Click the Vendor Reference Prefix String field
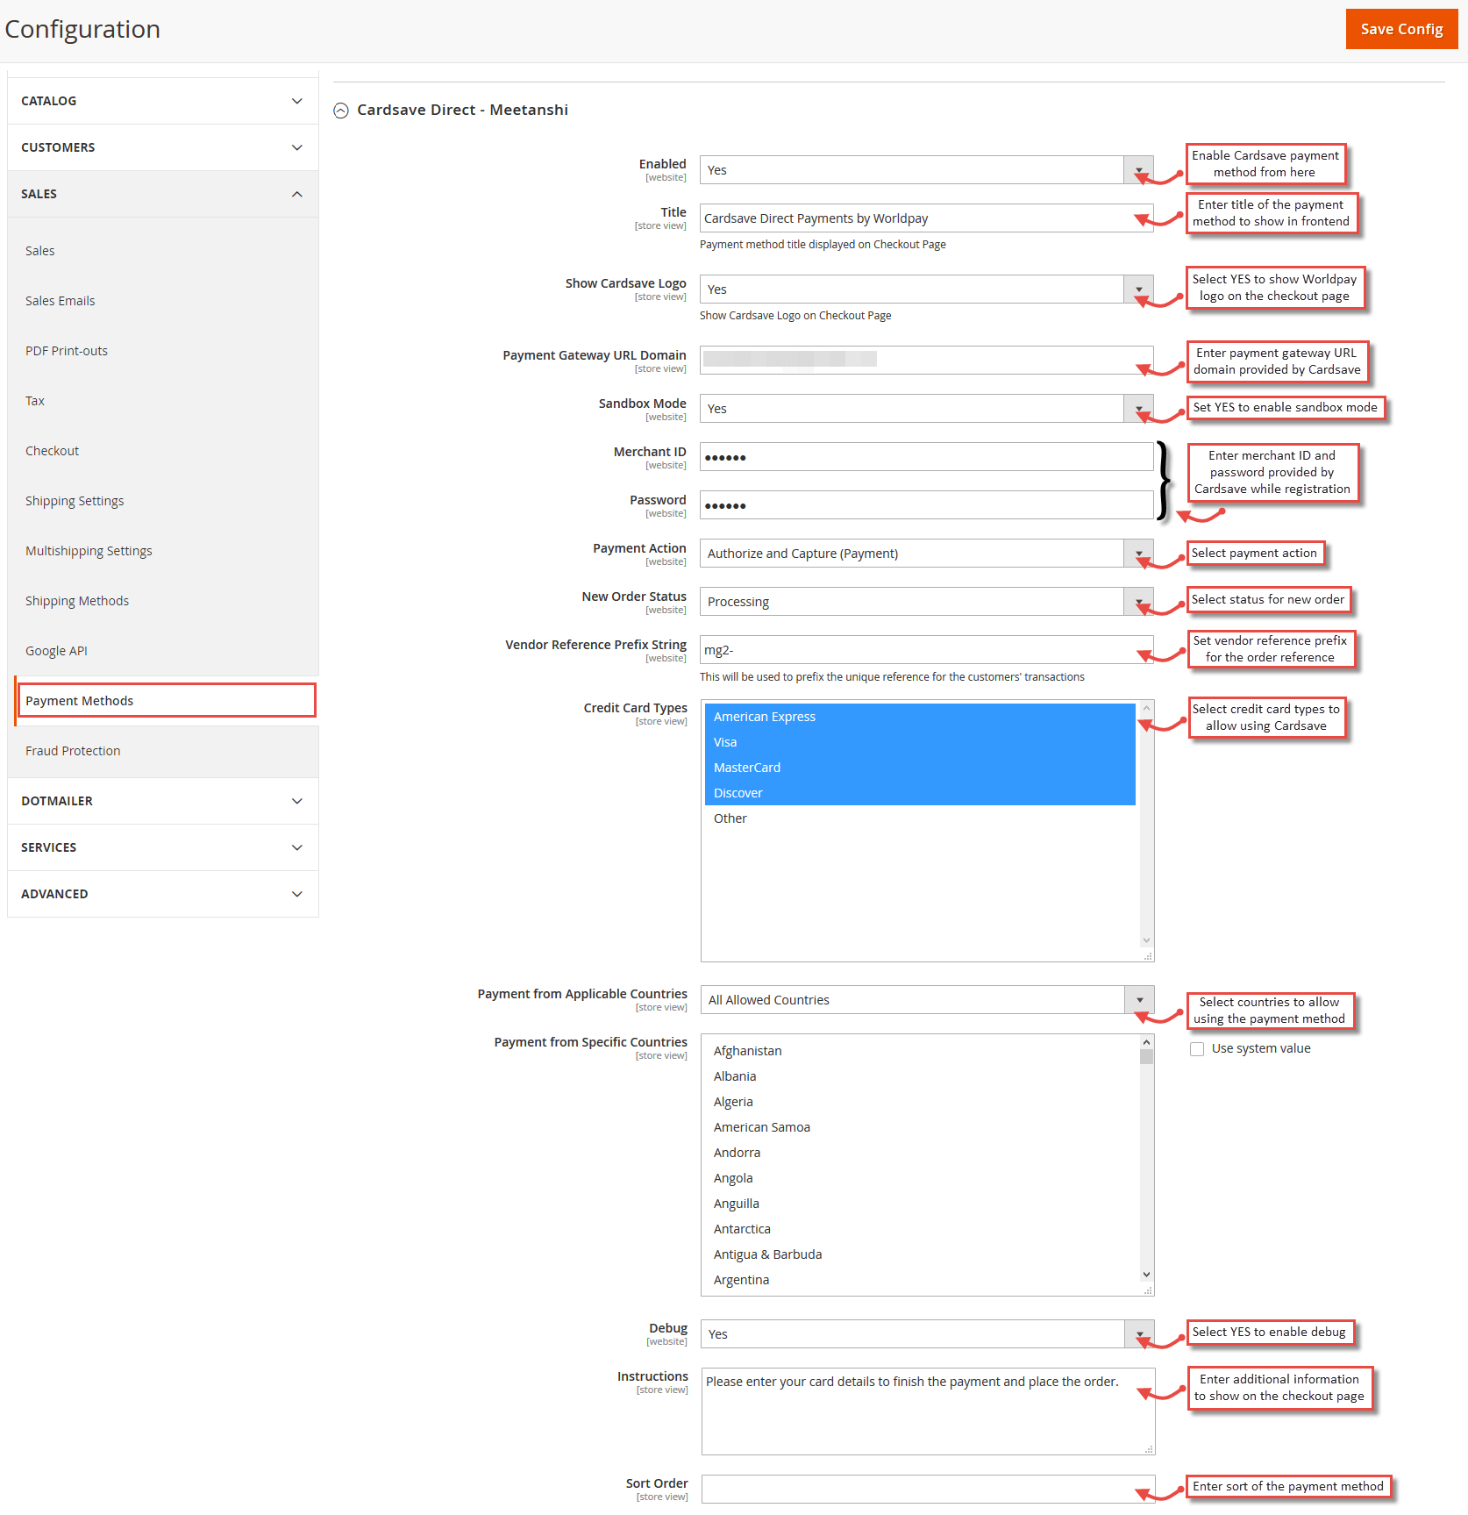The width and height of the screenshot is (1468, 1515). tap(926, 650)
